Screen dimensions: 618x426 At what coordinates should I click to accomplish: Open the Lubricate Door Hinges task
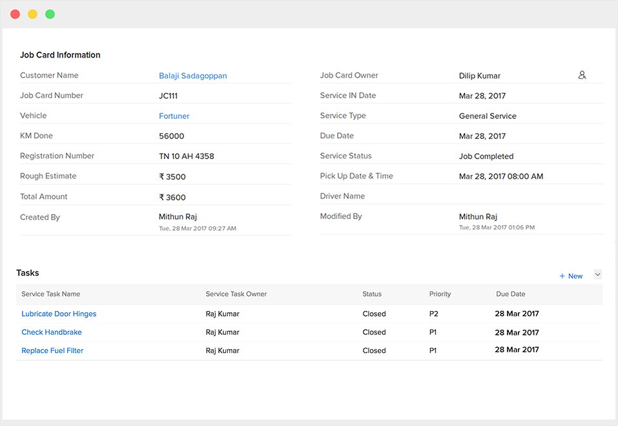[x=59, y=314]
